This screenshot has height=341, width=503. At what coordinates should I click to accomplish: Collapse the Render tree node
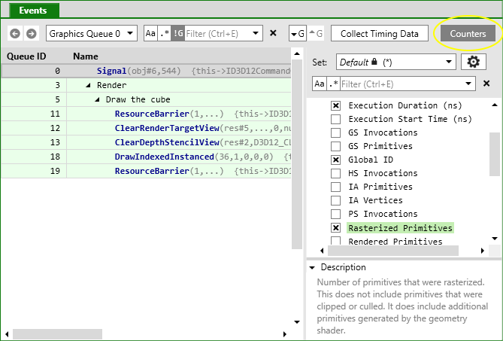coord(89,86)
